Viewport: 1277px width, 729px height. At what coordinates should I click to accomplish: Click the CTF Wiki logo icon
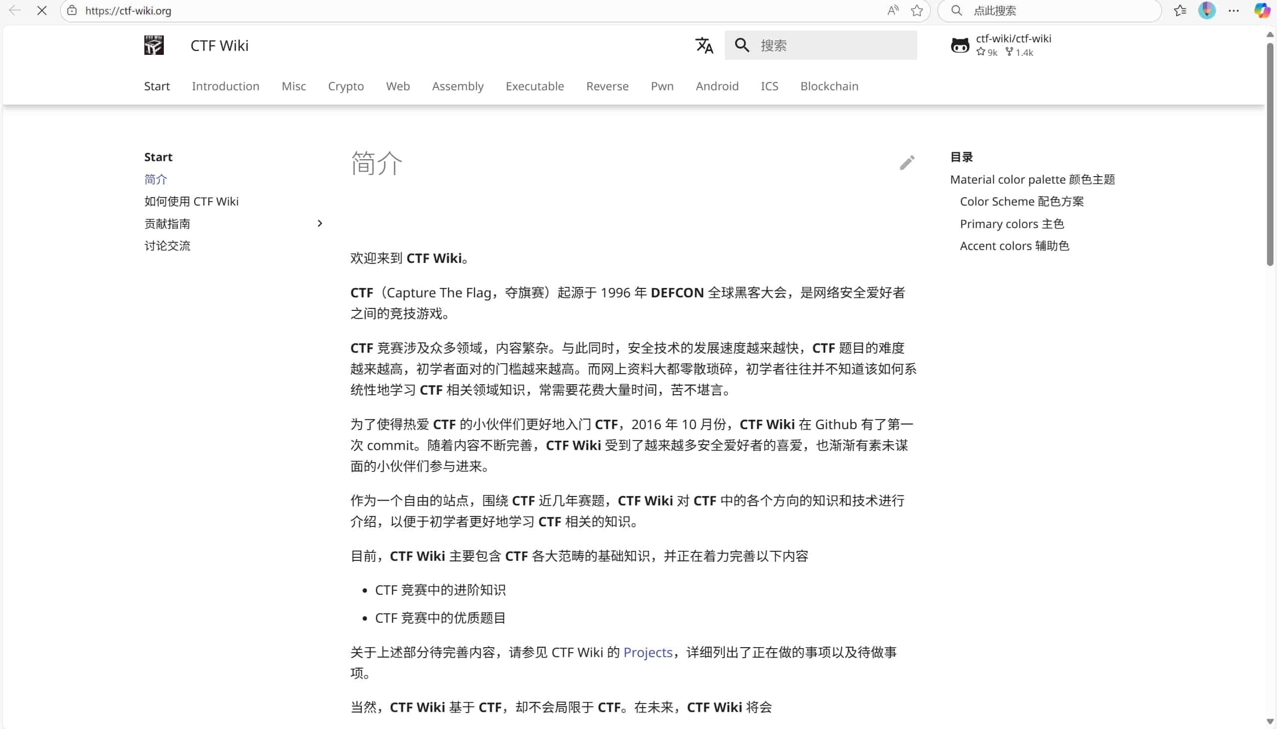[x=154, y=45]
